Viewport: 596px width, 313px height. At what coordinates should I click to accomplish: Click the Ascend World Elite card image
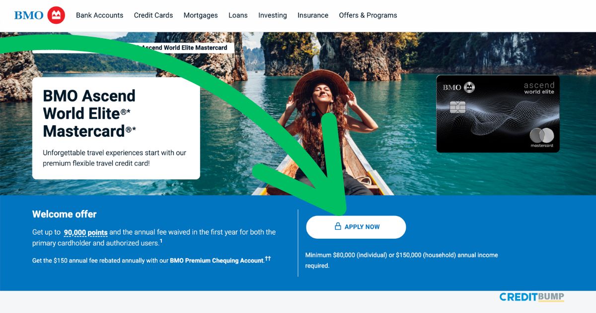click(x=498, y=114)
